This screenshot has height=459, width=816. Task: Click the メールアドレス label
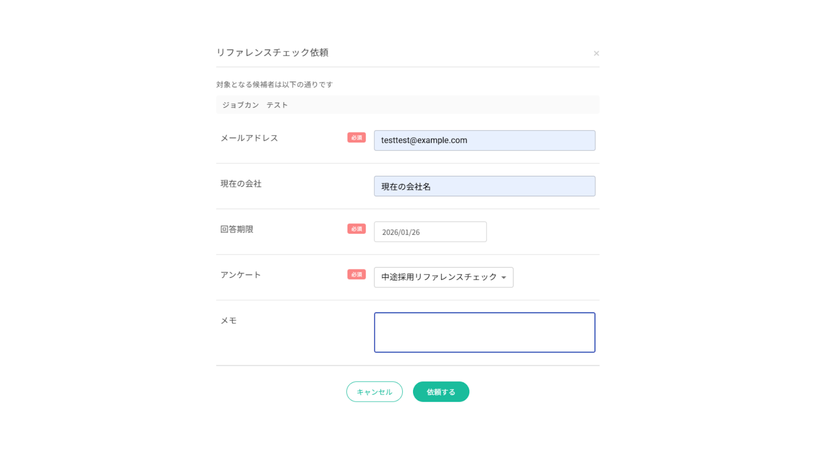249,138
